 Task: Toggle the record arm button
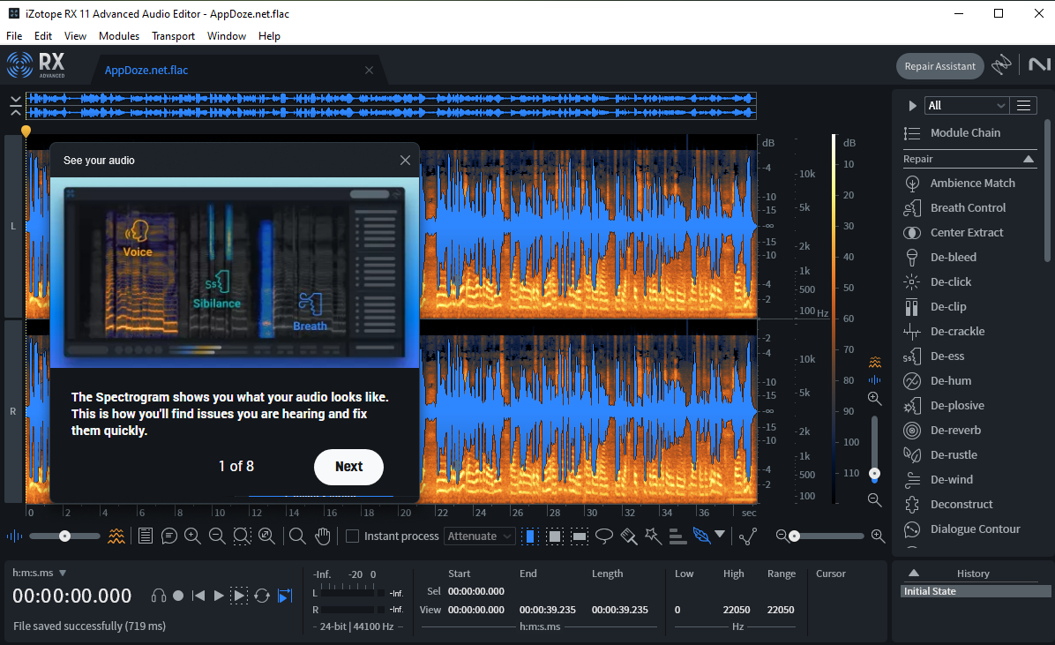click(178, 596)
